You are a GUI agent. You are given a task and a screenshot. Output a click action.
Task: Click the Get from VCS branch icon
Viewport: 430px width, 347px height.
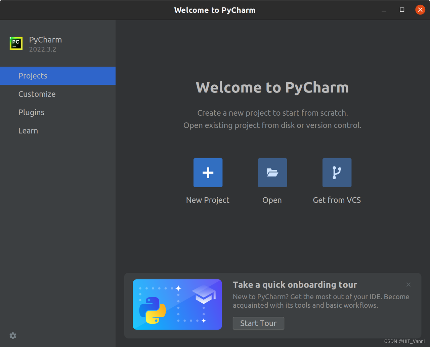(x=337, y=172)
